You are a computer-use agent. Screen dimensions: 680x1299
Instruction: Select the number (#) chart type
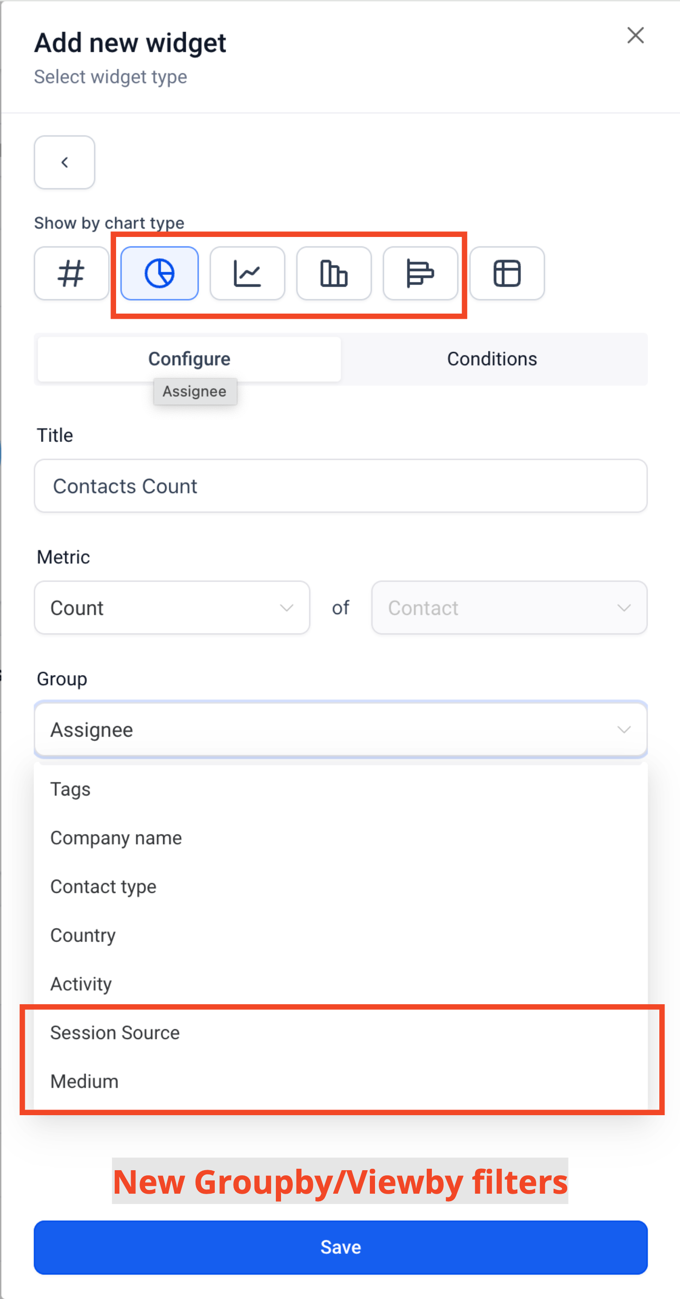click(x=71, y=273)
